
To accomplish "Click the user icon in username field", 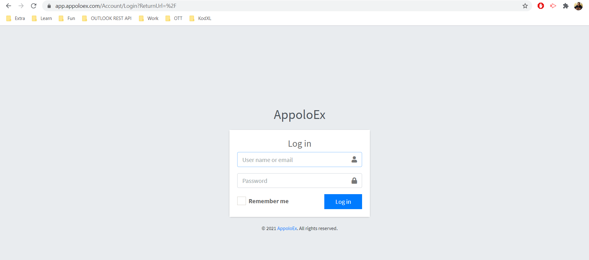I will (x=354, y=159).
